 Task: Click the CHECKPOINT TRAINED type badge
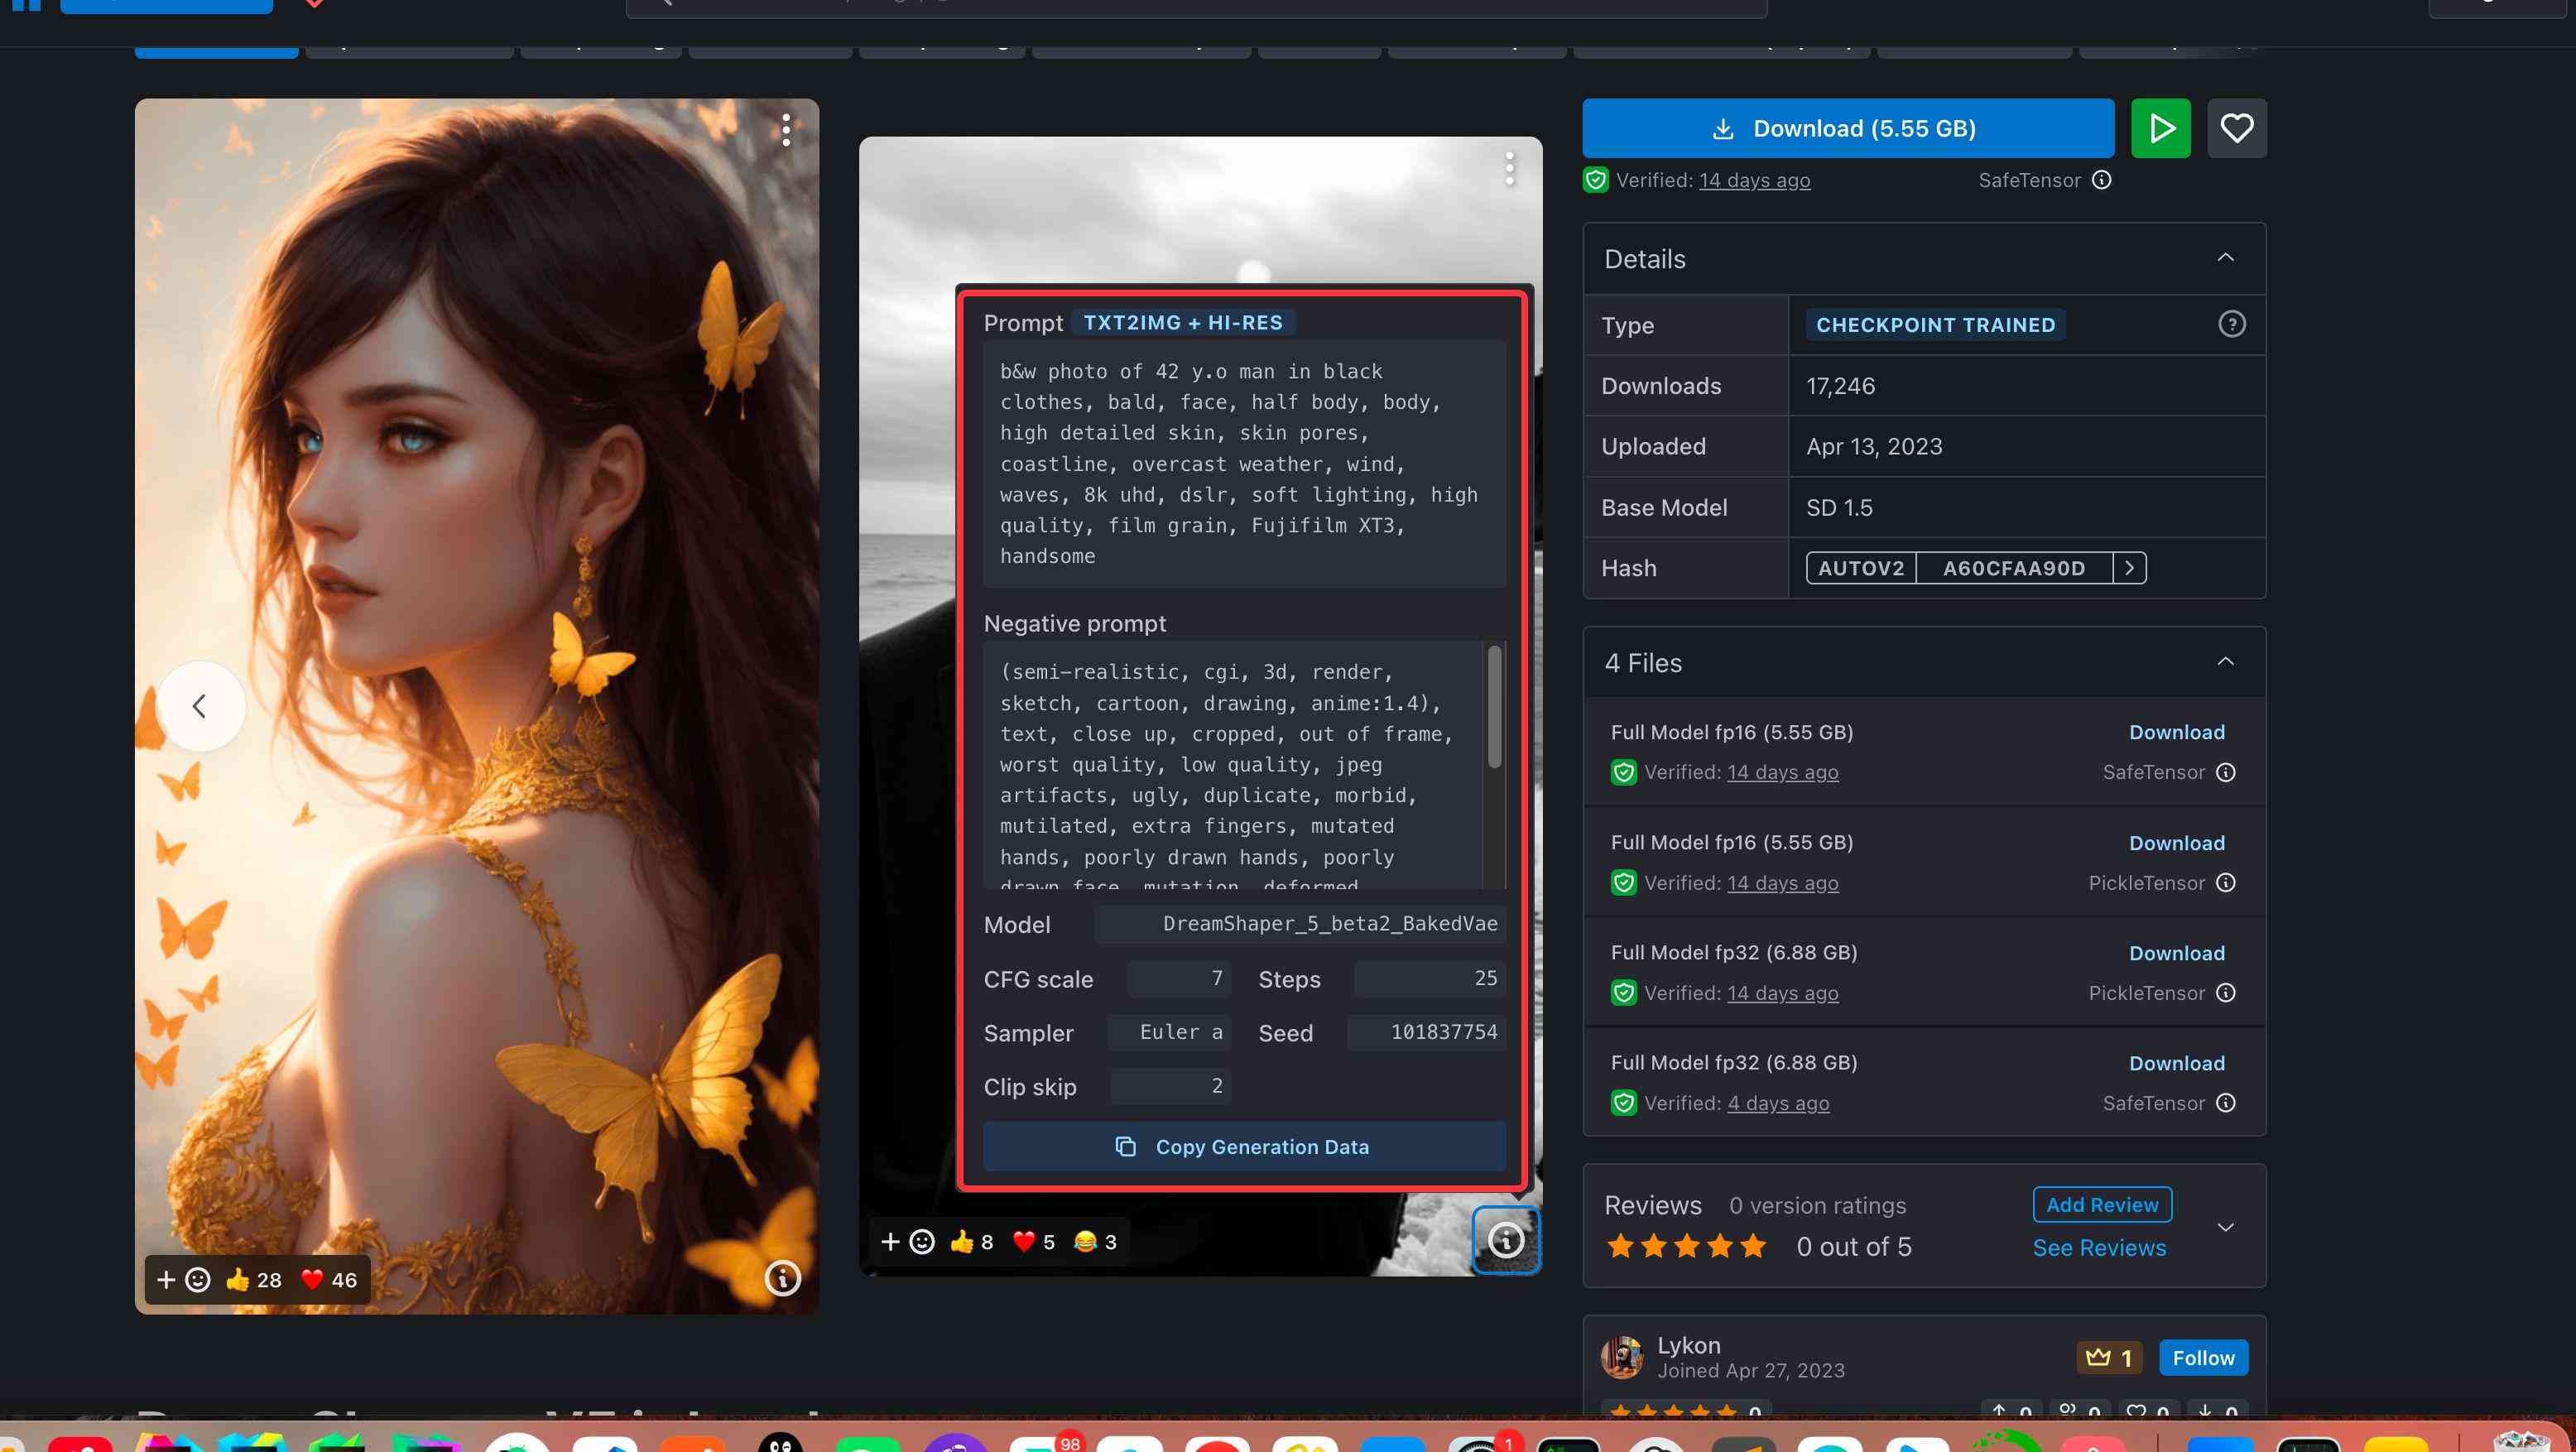[1935, 325]
